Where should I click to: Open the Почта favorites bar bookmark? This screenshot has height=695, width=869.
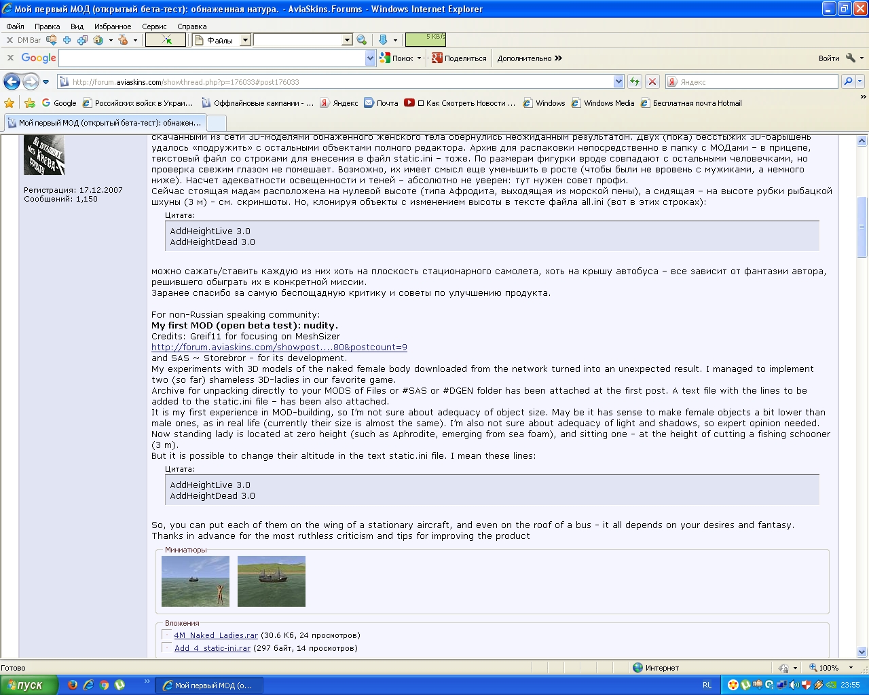[x=381, y=103]
